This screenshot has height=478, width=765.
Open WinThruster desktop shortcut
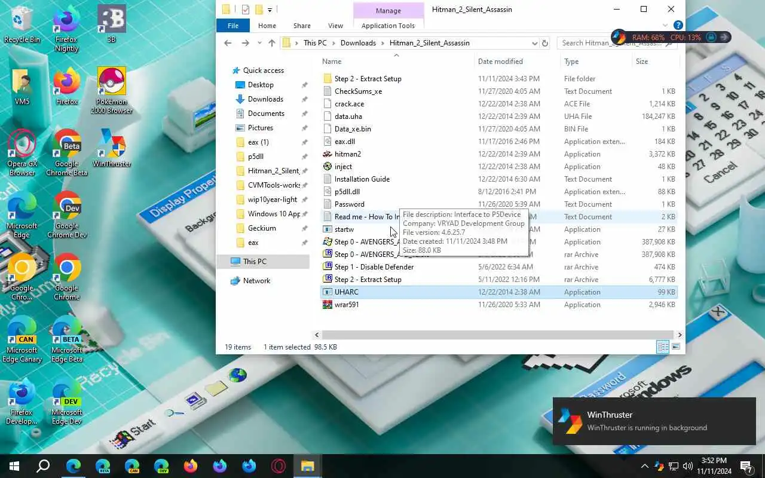coord(112,149)
